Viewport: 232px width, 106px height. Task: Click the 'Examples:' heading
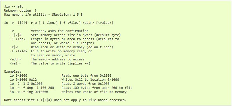click(13, 71)
